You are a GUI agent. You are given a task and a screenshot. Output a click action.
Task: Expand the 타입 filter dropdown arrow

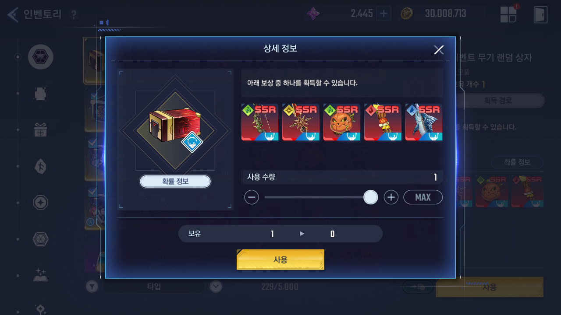(216, 287)
